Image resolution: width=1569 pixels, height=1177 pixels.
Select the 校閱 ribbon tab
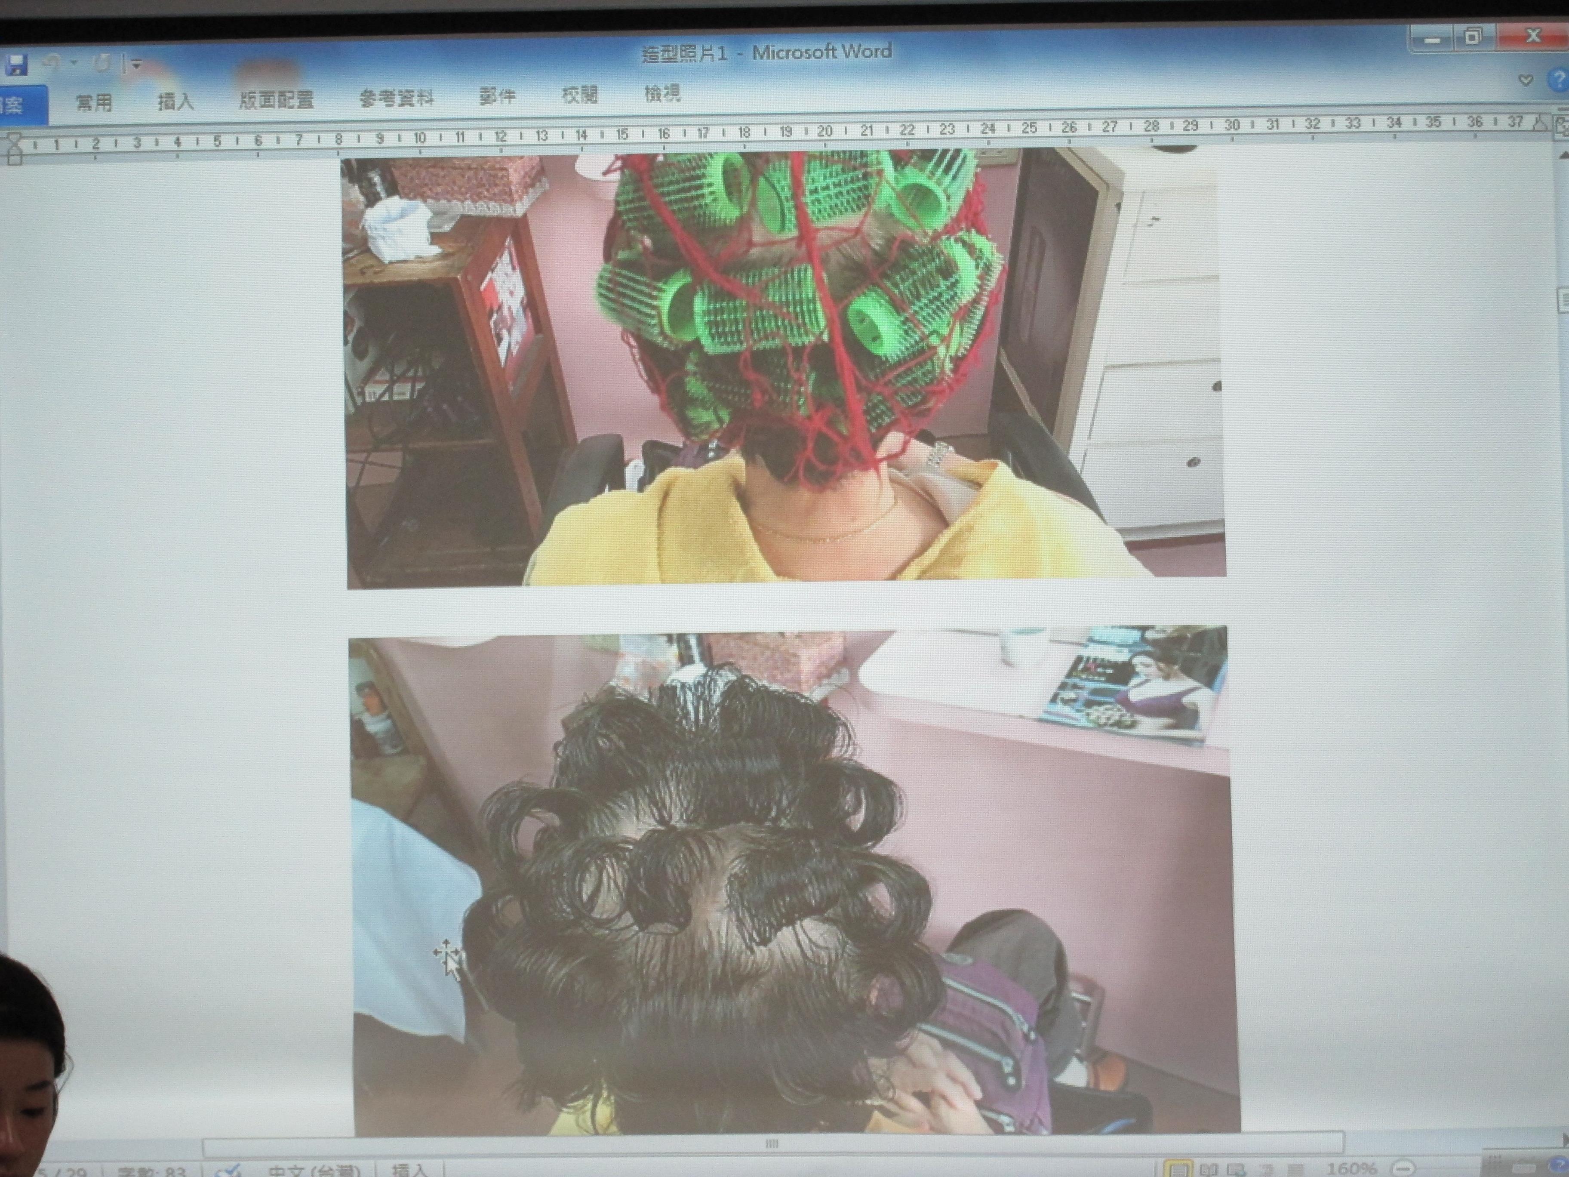pyautogui.click(x=579, y=94)
